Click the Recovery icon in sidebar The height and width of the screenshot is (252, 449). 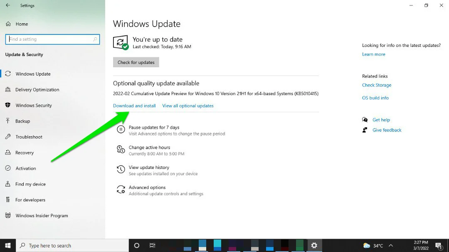pos(8,152)
